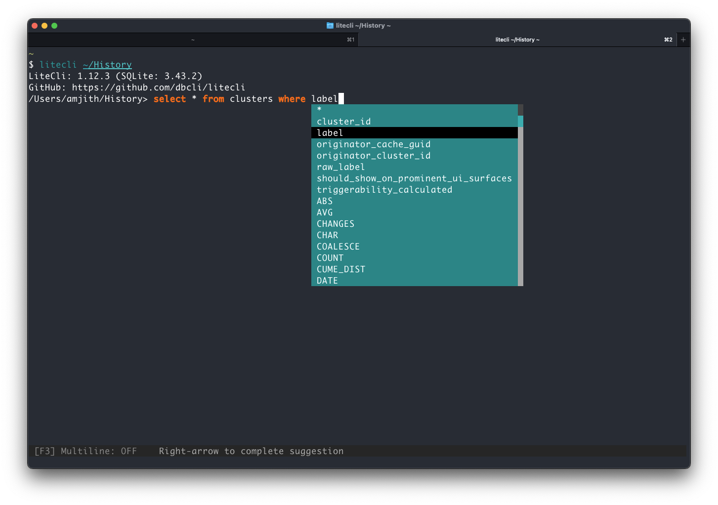The width and height of the screenshot is (718, 505).
Task: Pick the COALESCE function suggestion
Action: tap(415, 247)
